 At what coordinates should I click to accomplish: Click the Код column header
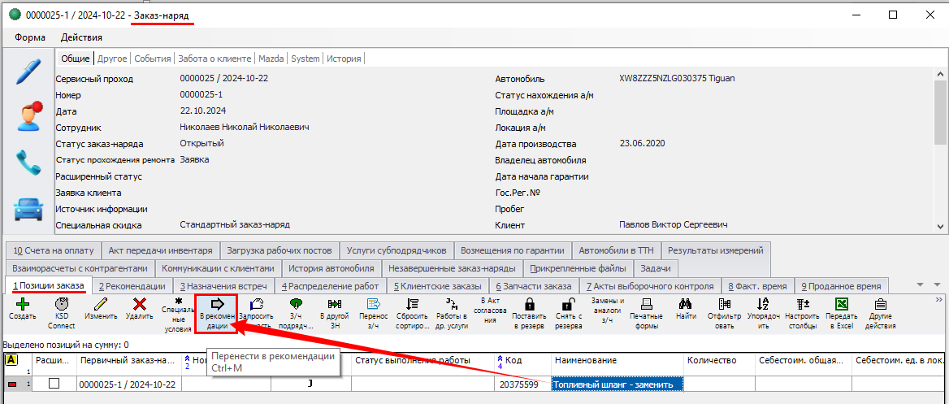[513, 360]
